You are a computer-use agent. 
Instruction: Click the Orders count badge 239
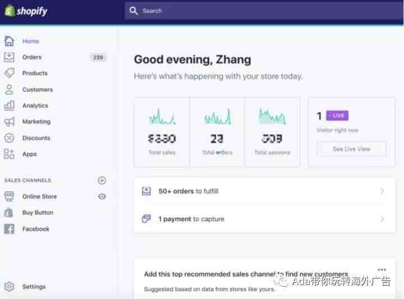click(98, 57)
